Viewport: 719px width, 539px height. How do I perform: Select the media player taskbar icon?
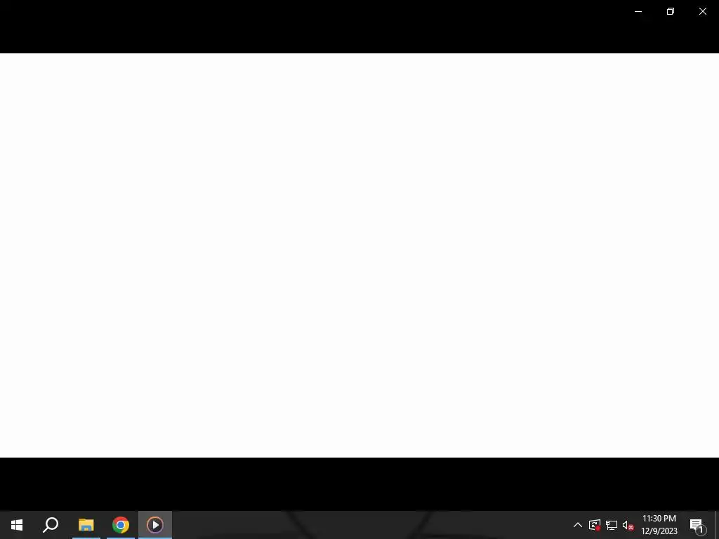tap(155, 525)
